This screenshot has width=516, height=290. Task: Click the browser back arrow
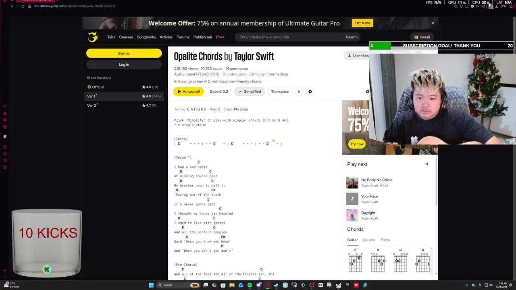[x=12, y=6]
